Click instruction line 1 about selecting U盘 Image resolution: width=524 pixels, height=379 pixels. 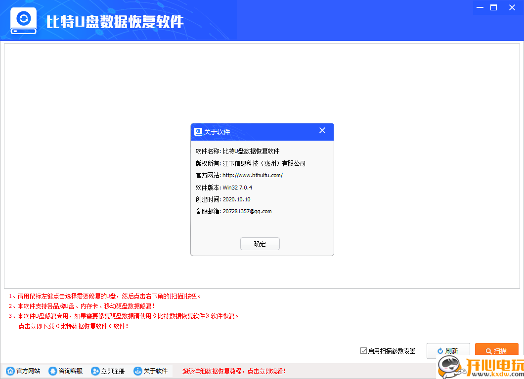[105, 296]
